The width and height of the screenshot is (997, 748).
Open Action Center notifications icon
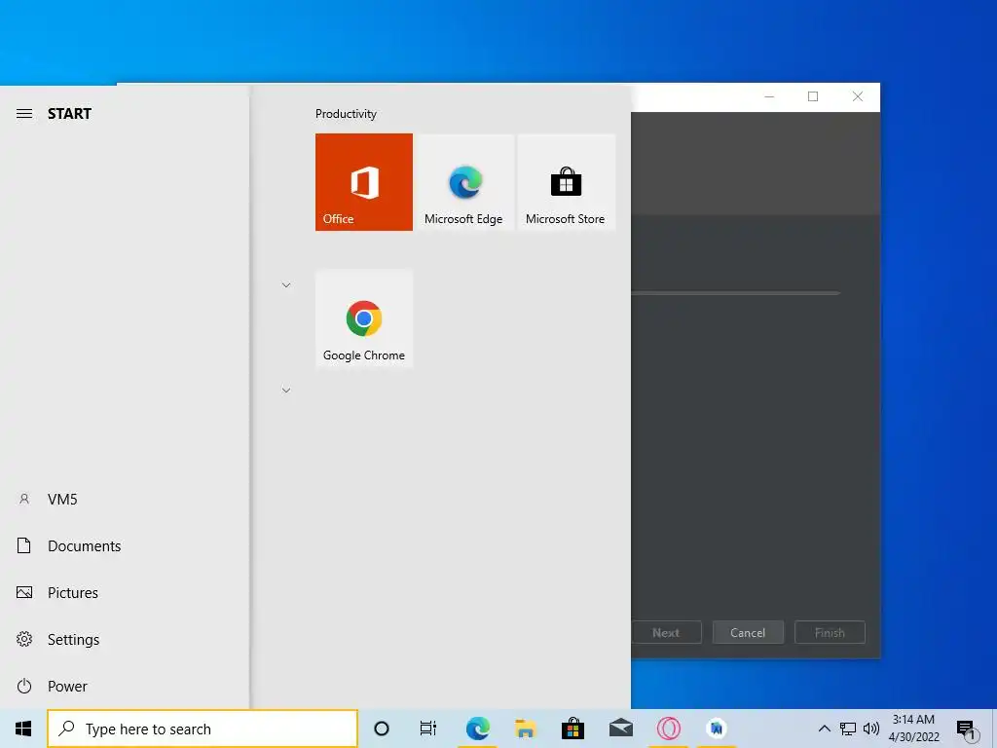[x=966, y=729]
